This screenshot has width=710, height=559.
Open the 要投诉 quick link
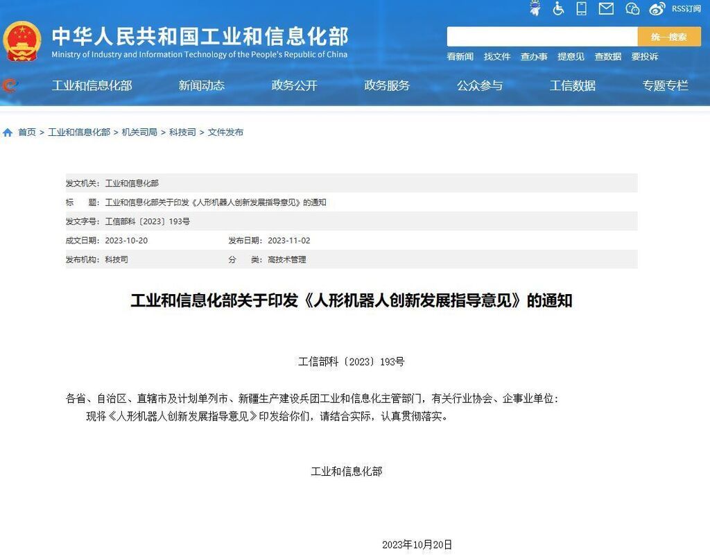tap(644, 57)
